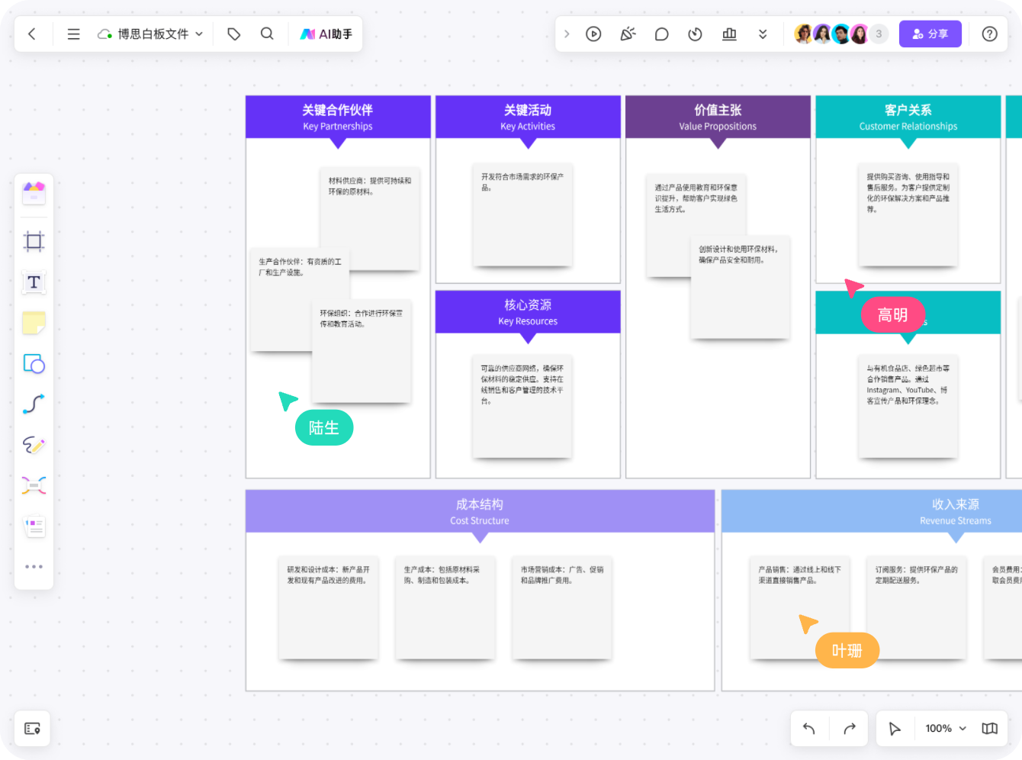Select the 成本结构 Cost Structure header
Screen dimensions: 1022x760
click(x=480, y=511)
